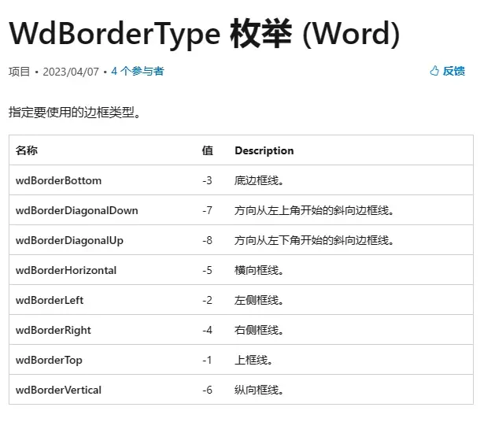Select the page title WdBorderType 枚举 (Word)
This screenshot has width=495, height=422.
(x=205, y=34)
